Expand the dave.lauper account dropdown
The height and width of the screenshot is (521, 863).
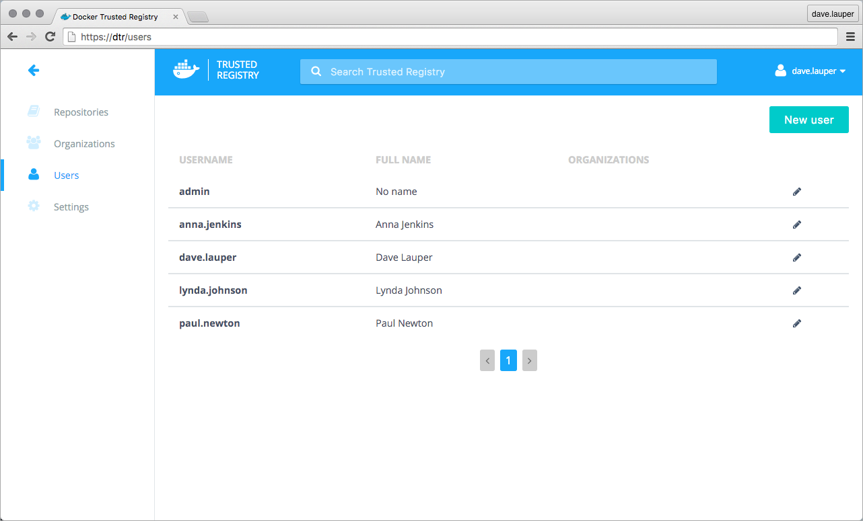click(x=810, y=71)
